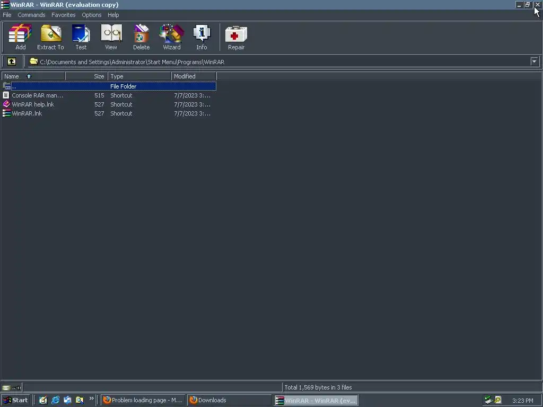The image size is (543, 407).
Task: Expand the address path dropdown
Action: [535, 61]
